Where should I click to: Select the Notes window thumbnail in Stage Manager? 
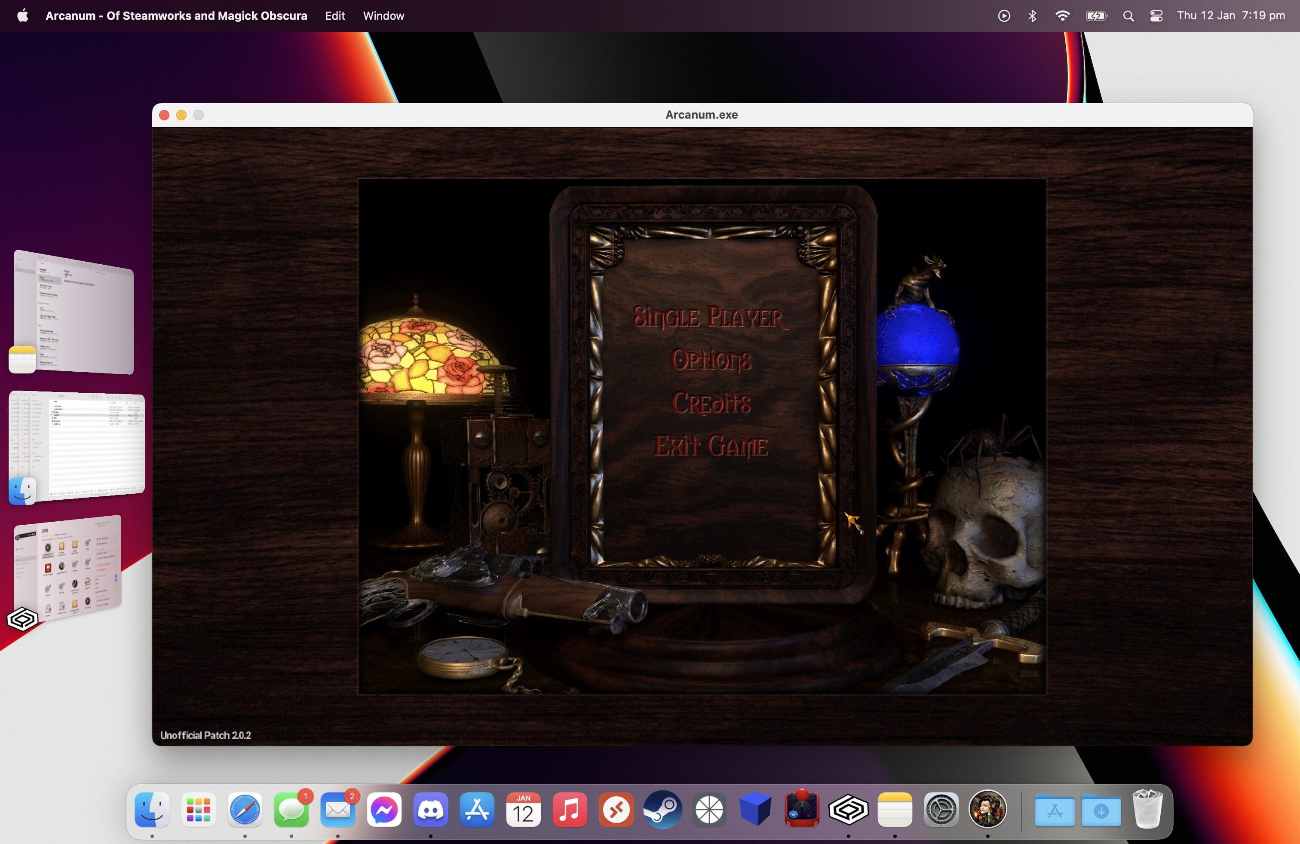(74, 312)
